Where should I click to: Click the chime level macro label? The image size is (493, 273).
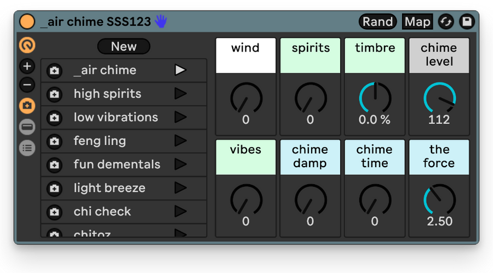[x=439, y=56]
